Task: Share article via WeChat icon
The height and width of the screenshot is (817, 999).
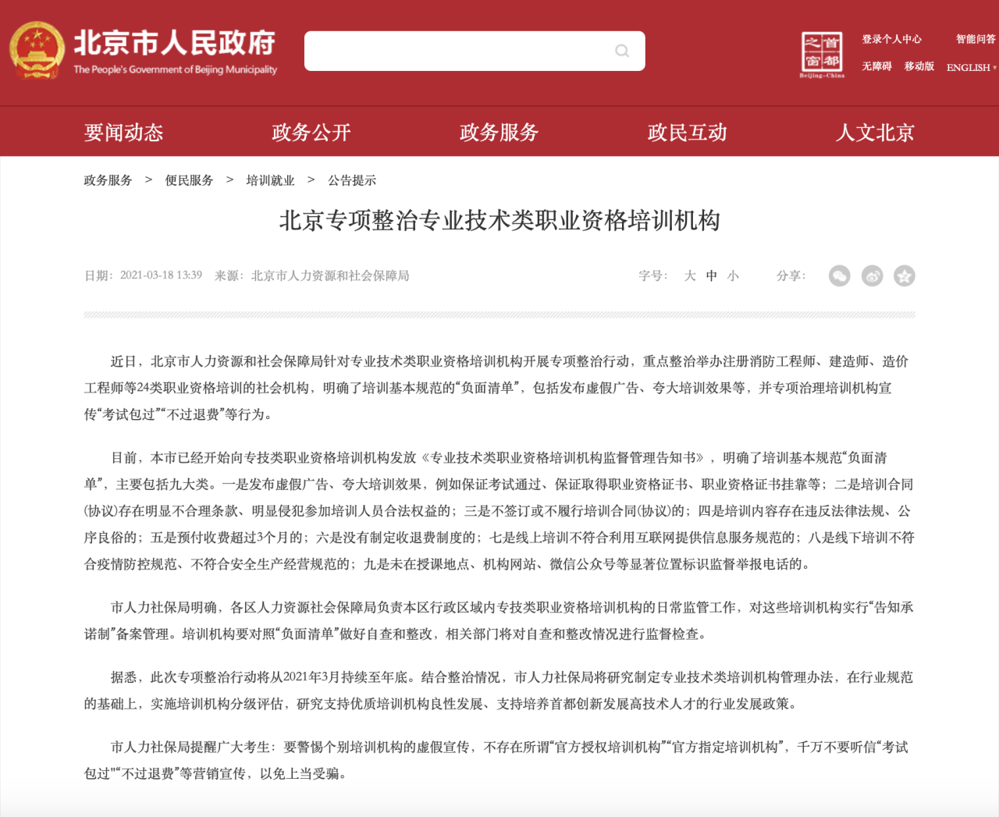Action: click(x=839, y=275)
